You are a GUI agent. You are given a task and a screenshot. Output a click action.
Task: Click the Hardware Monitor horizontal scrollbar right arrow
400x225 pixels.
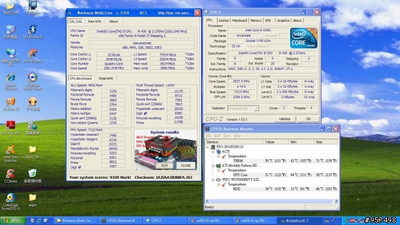coord(336,201)
